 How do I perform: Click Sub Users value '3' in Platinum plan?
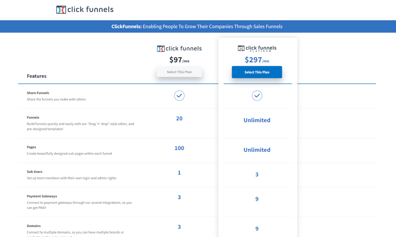click(x=257, y=174)
